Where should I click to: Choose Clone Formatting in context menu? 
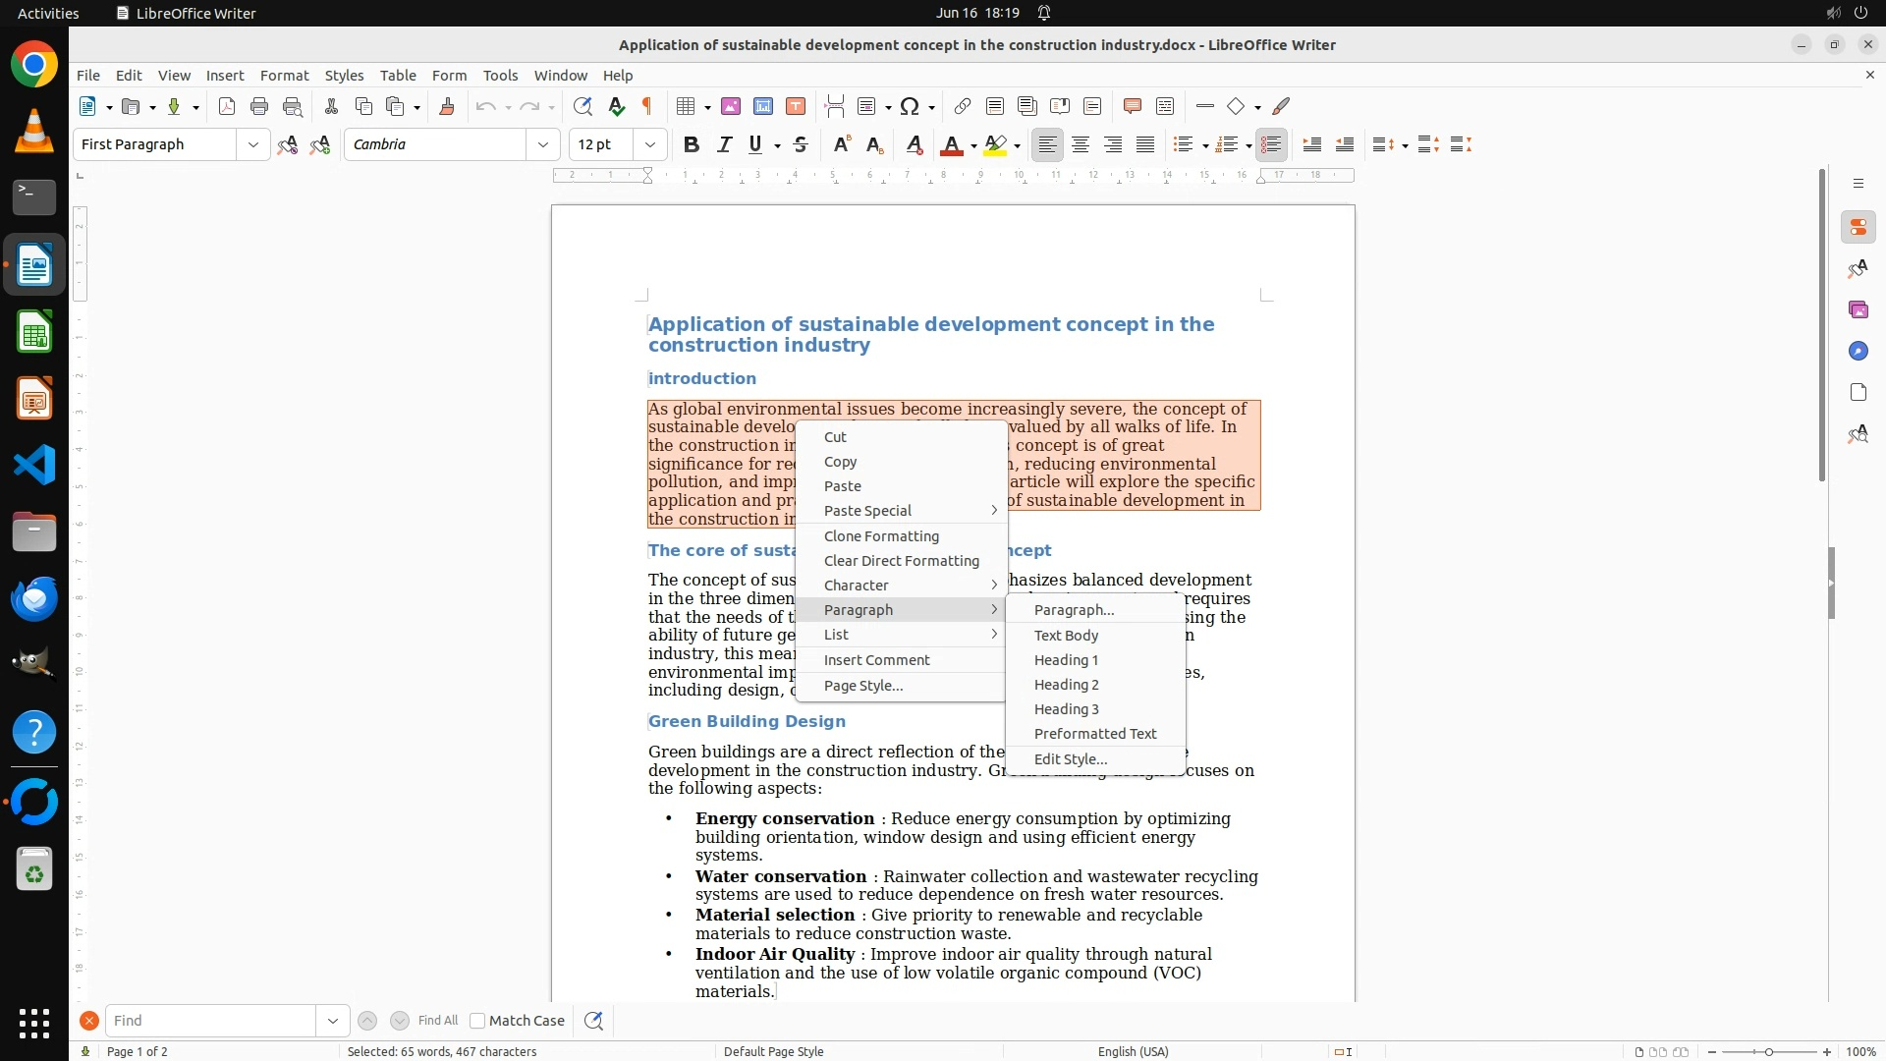pos(881,536)
